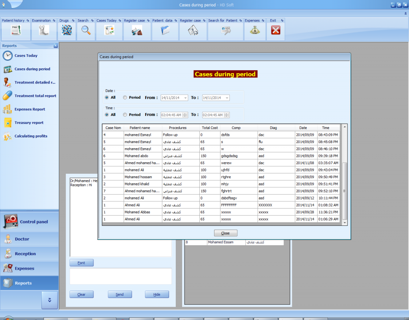Screen dimensions: 409x320
Task: Open Cases during period calendar icon
Action: (x=8, y=69)
